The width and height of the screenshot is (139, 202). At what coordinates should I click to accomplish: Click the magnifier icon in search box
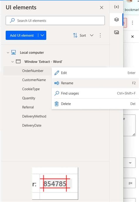(x=12, y=21)
